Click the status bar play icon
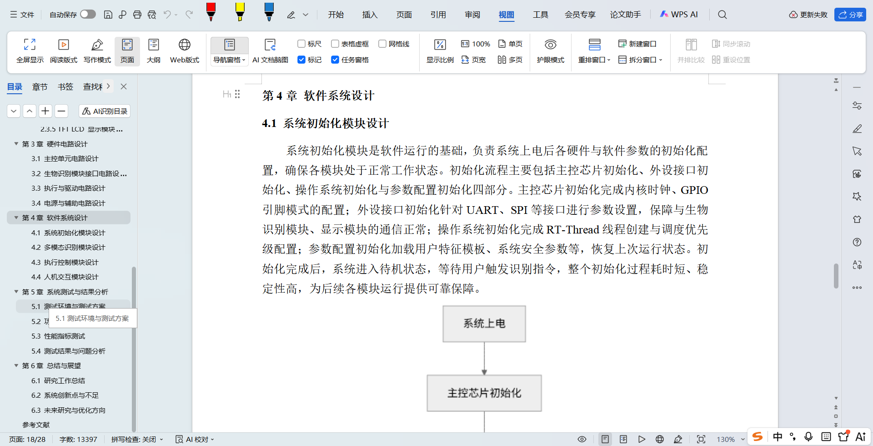This screenshot has height=446, width=873. pyautogui.click(x=642, y=439)
